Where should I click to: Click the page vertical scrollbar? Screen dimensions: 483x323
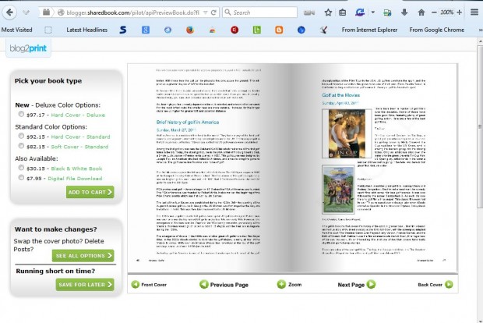pyautogui.click(x=480, y=126)
